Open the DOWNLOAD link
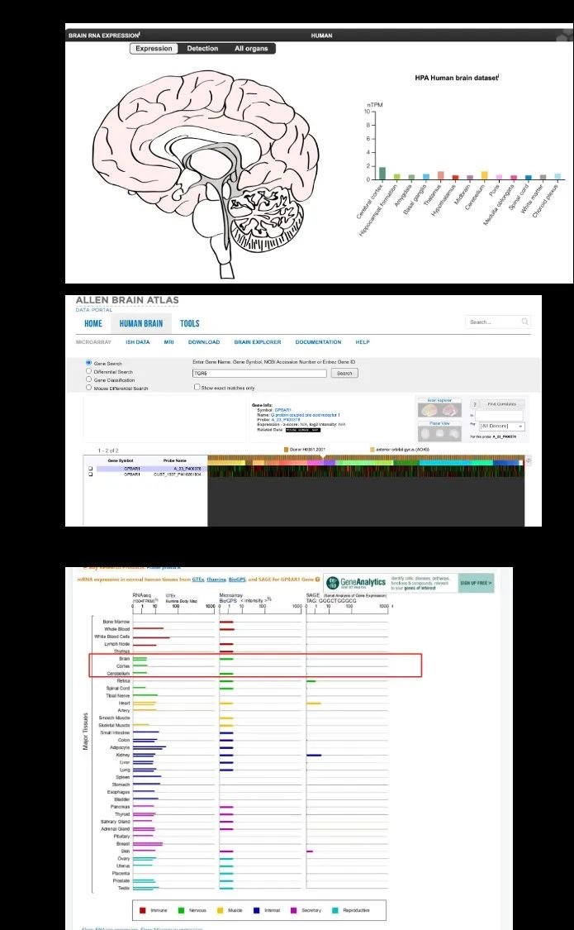The width and height of the screenshot is (574, 930). [204, 342]
